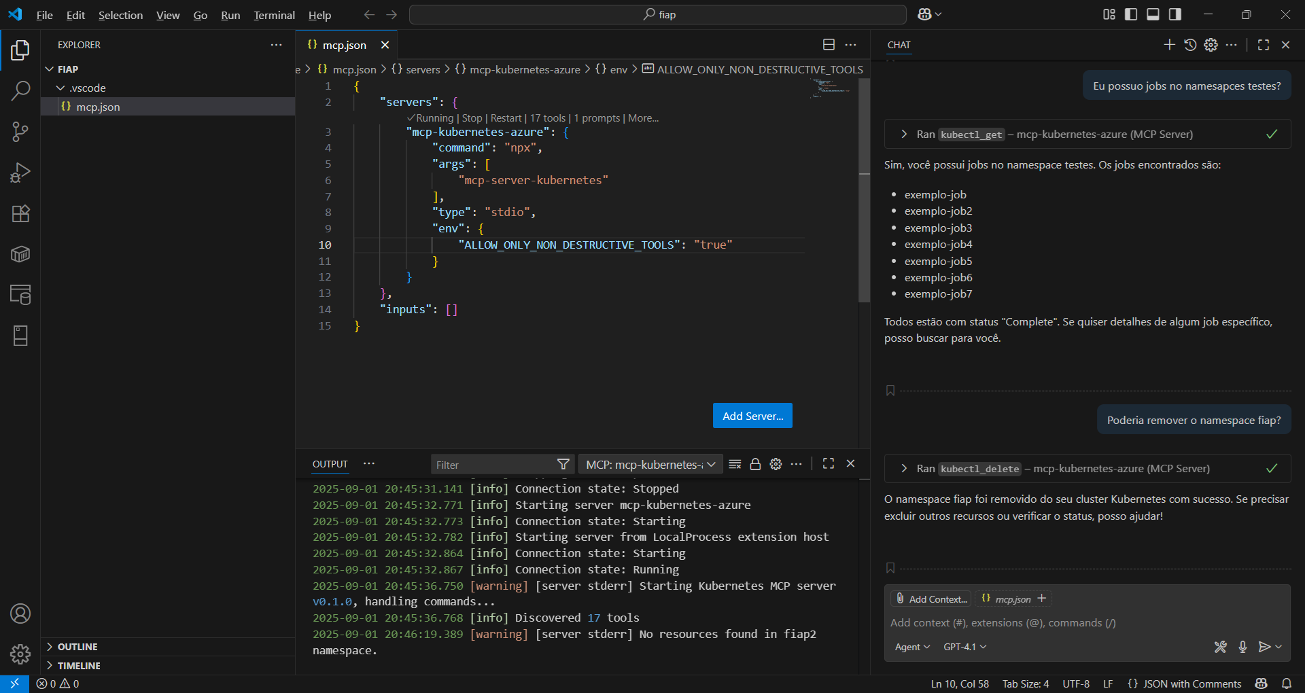The image size is (1305, 693).
Task: Start voice chat with microphone icon
Action: click(x=1242, y=647)
